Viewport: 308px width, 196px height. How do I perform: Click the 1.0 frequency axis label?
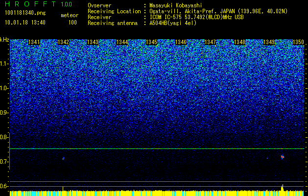4,88
